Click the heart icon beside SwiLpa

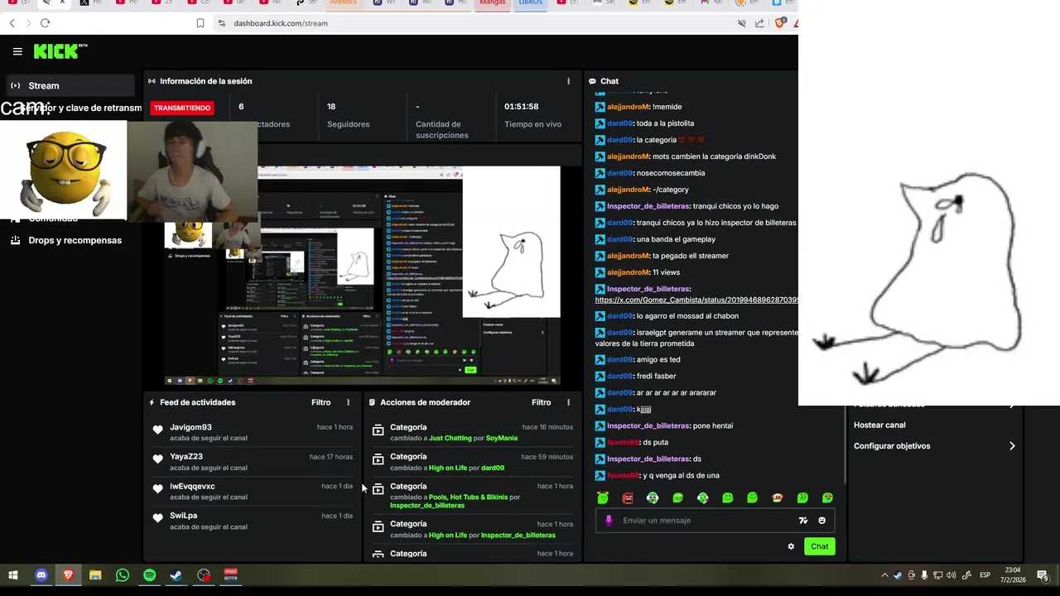[x=158, y=518]
